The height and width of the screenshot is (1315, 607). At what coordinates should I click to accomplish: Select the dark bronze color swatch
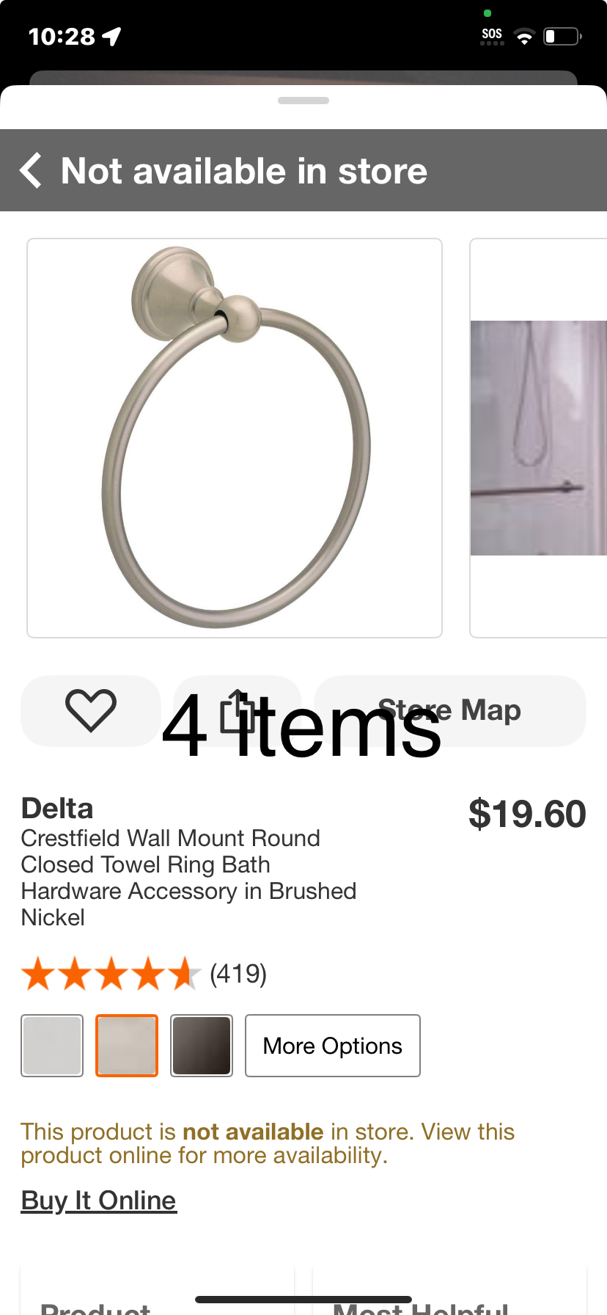pyautogui.click(x=202, y=1046)
